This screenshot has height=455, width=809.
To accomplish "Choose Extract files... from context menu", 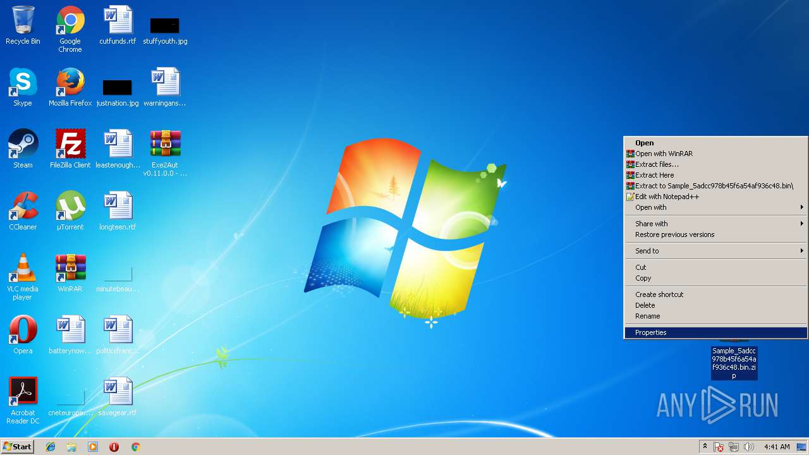I will click(x=715, y=164).
